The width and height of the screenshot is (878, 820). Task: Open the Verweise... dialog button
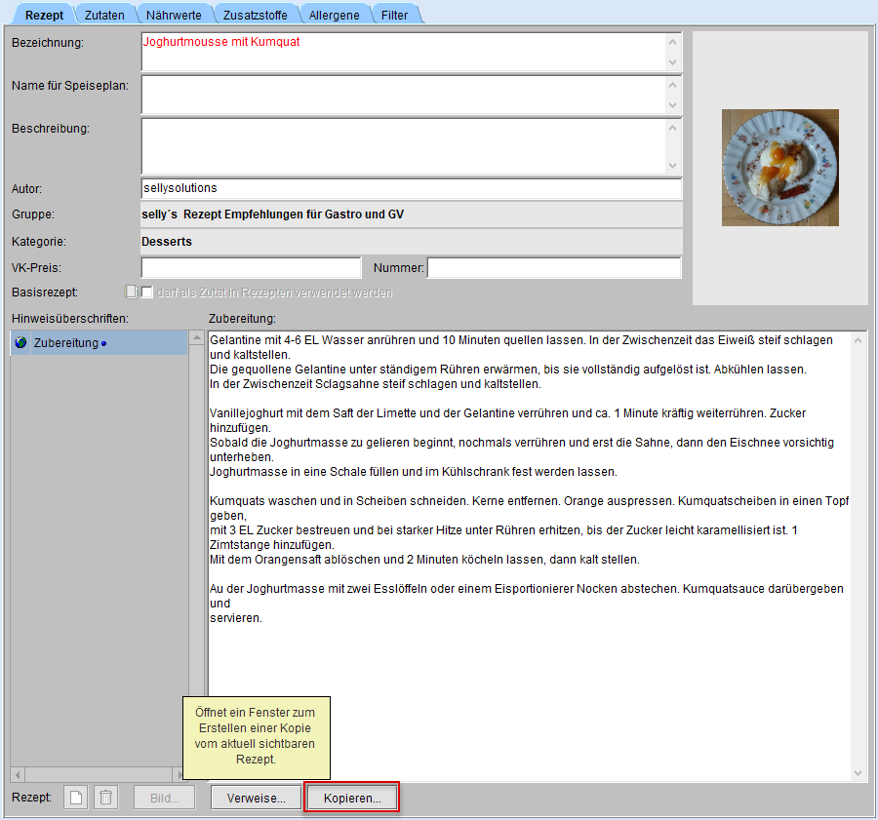(257, 798)
